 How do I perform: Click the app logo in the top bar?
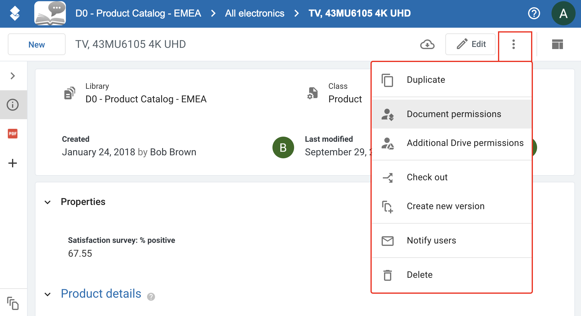coord(14,14)
